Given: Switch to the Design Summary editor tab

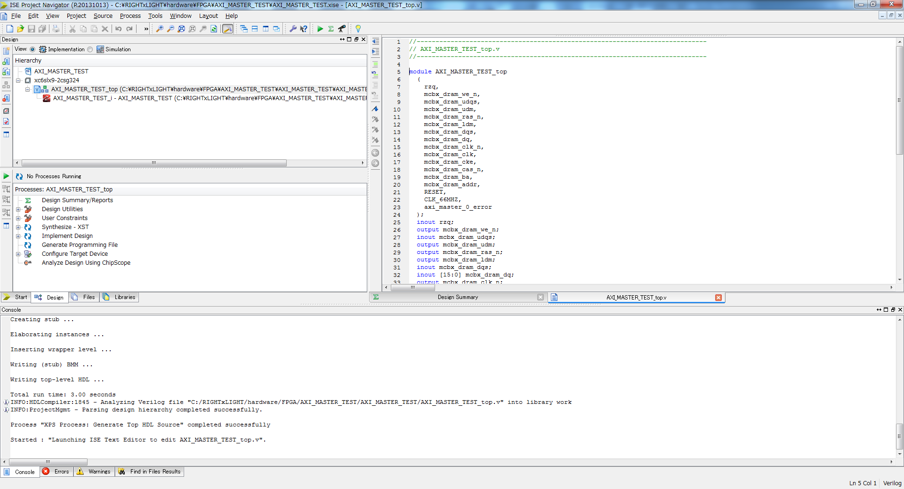Looking at the screenshot, I should pos(458,297).
